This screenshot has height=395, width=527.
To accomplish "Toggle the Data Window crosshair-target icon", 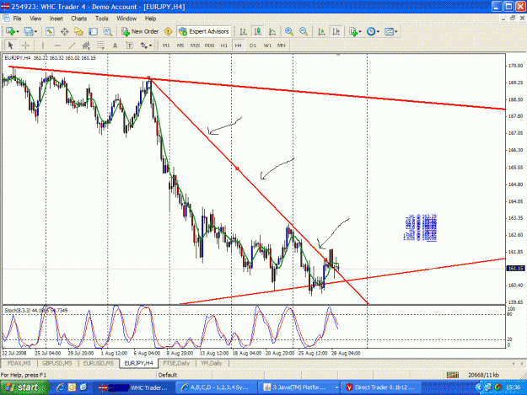I will pos(64,31).
